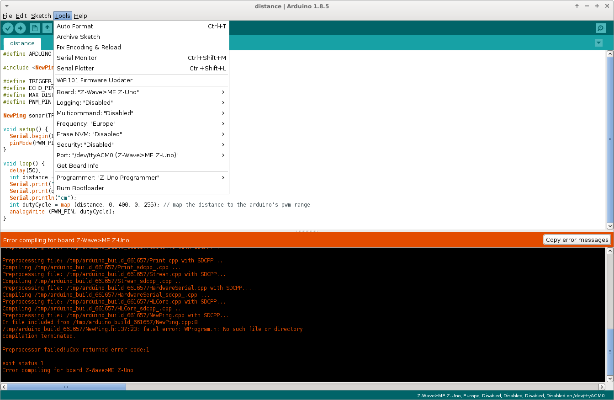The image size is (614, 400).
Task: Click the status bar board info text
Action: pyautogui.click(x=511, y=396)
